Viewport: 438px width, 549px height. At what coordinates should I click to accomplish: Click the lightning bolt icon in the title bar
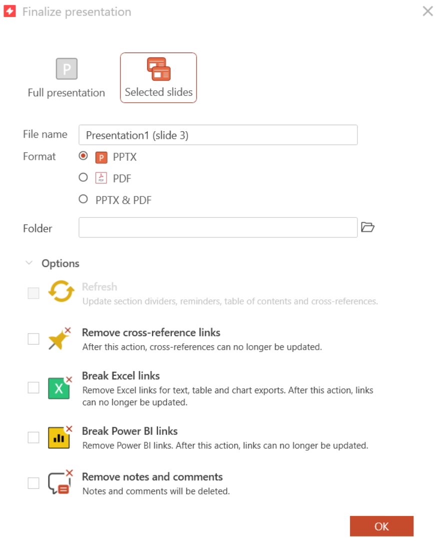[x=9, y=11]
